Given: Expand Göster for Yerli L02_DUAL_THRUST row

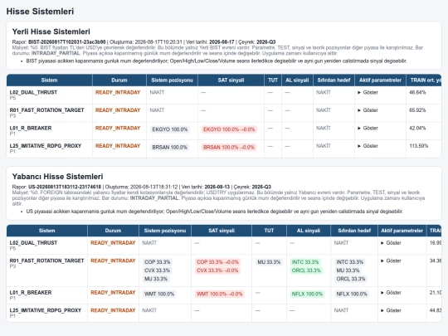Looking at the screenshot, I should pyautogui.click(x=368, y=92).
